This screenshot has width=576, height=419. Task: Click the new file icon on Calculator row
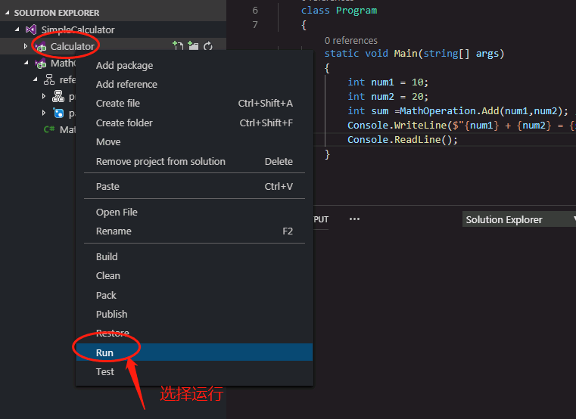[x=178, y=46]
